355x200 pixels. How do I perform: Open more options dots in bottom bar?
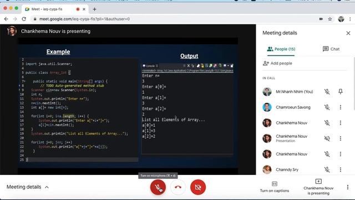[348, 187]
